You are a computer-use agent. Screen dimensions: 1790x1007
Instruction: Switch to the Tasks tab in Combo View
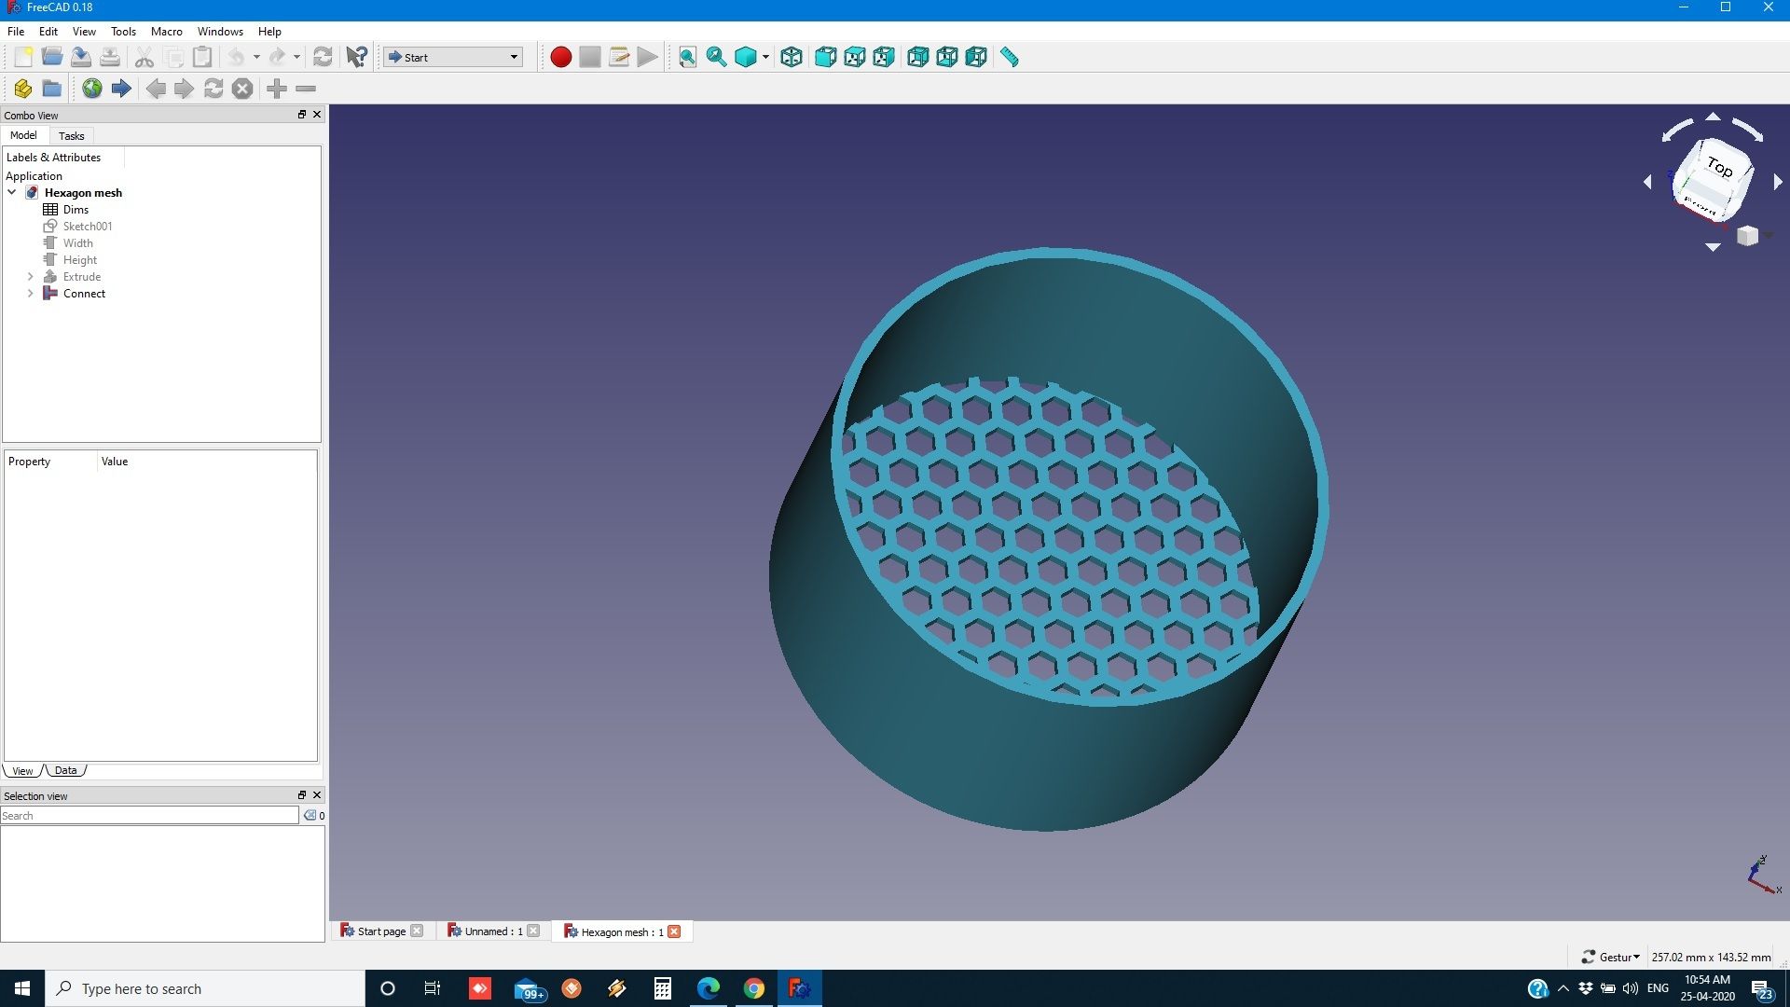tap(71, 135)
